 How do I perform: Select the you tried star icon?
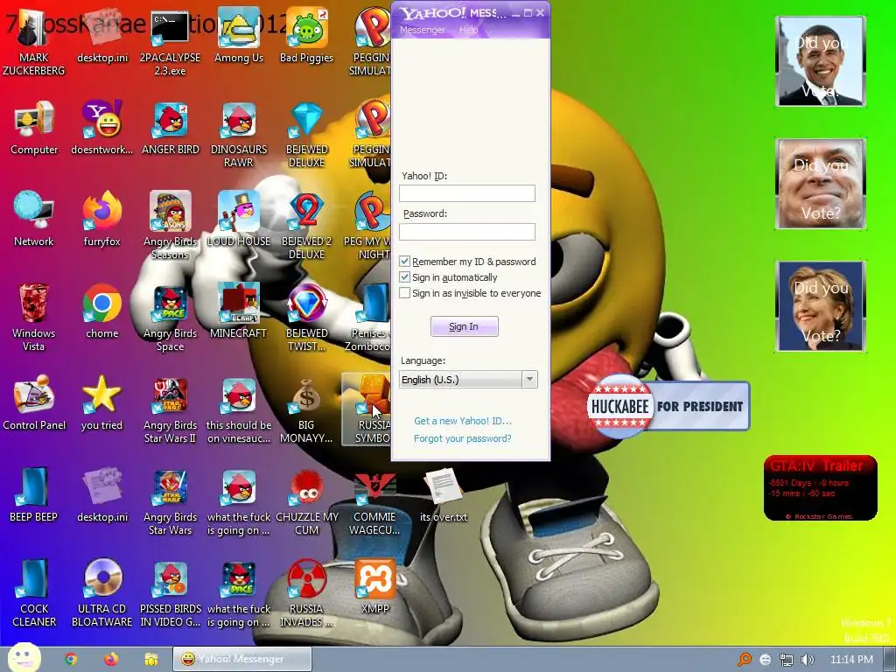click(x=101, y=404)
